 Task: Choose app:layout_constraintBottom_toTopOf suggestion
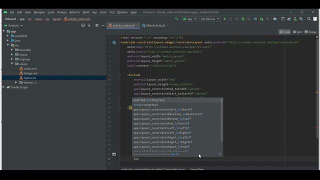pyautogui.click(x=176, y=119)
